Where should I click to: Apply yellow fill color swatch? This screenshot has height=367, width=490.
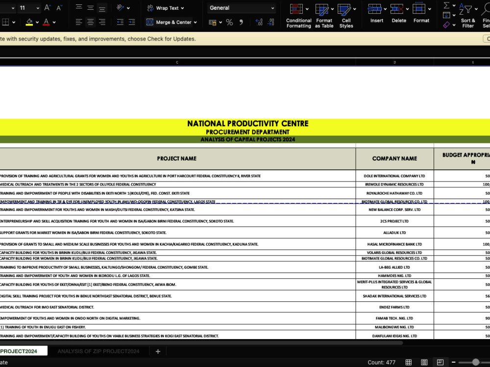(29, 22)
